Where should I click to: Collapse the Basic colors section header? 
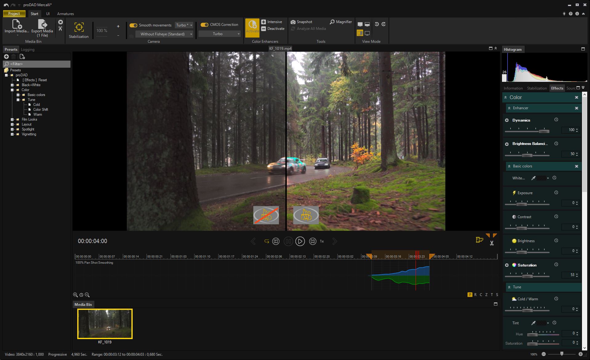point(509,166)
